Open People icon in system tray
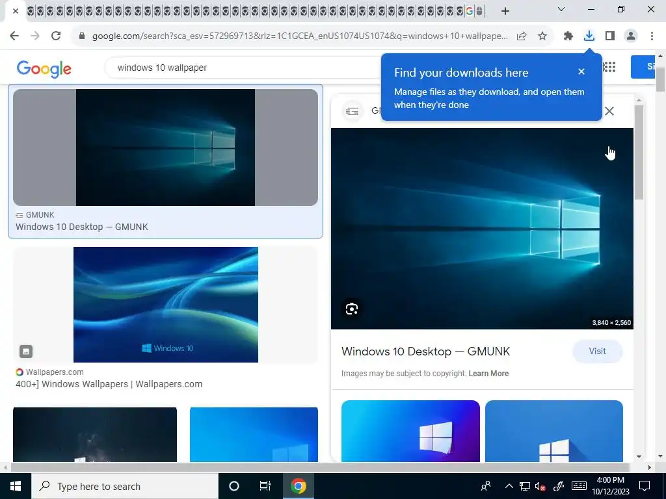Screen dimensions: 666x499 [x=485, y=486]
